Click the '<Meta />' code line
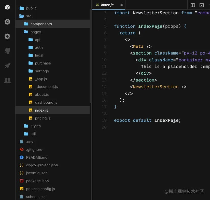This screenshot has height=200, width=210. pos(141,46)
